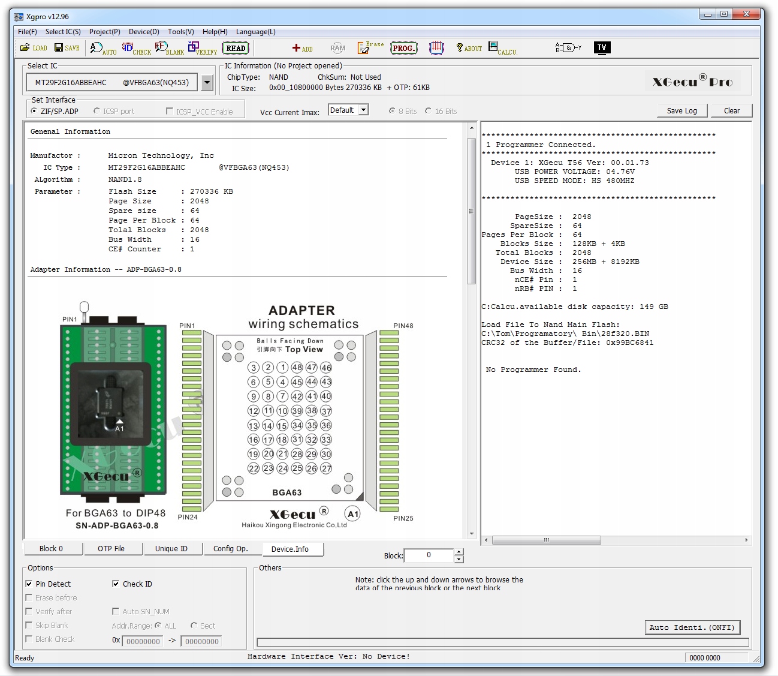Open the Select IC dropdown arrow
The width and height of the screenshot is (778, 676).
(x=207, y=83)
